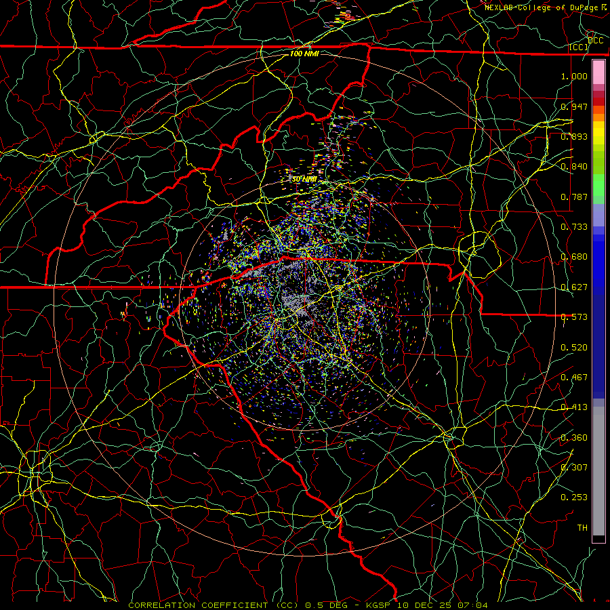Click the 0.893 legend value
The image size is (610, 610).
click(x=574, y=136)
